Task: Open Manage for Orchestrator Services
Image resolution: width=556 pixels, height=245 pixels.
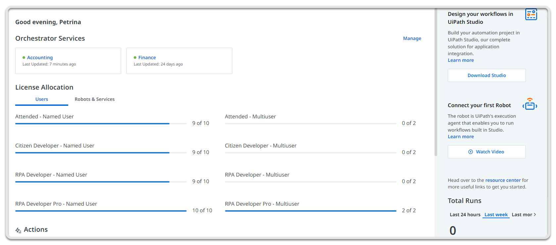Action: [x=412, y=38]
